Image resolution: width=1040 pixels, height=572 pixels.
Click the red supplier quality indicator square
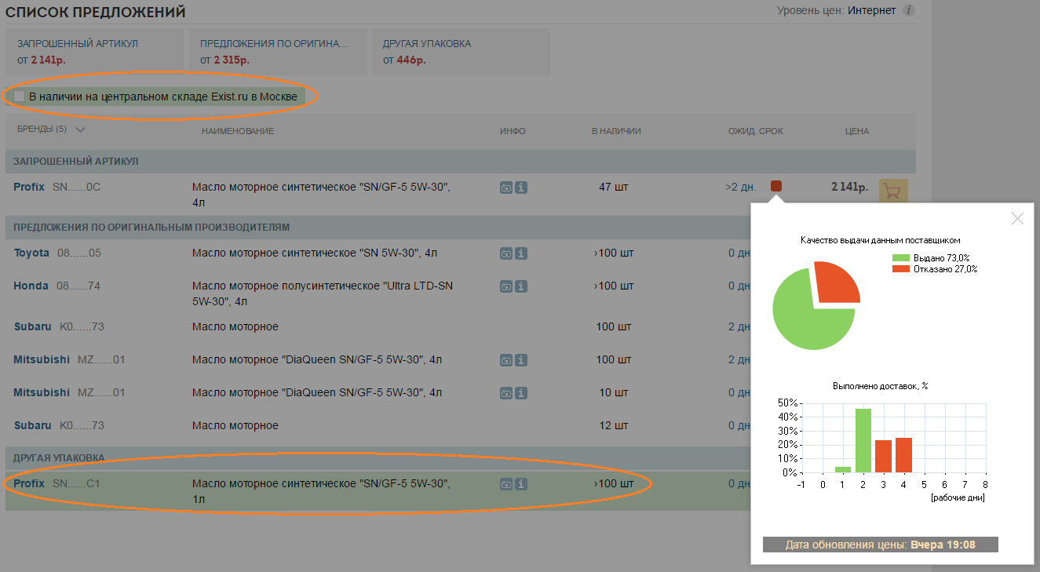coord(776,186)
